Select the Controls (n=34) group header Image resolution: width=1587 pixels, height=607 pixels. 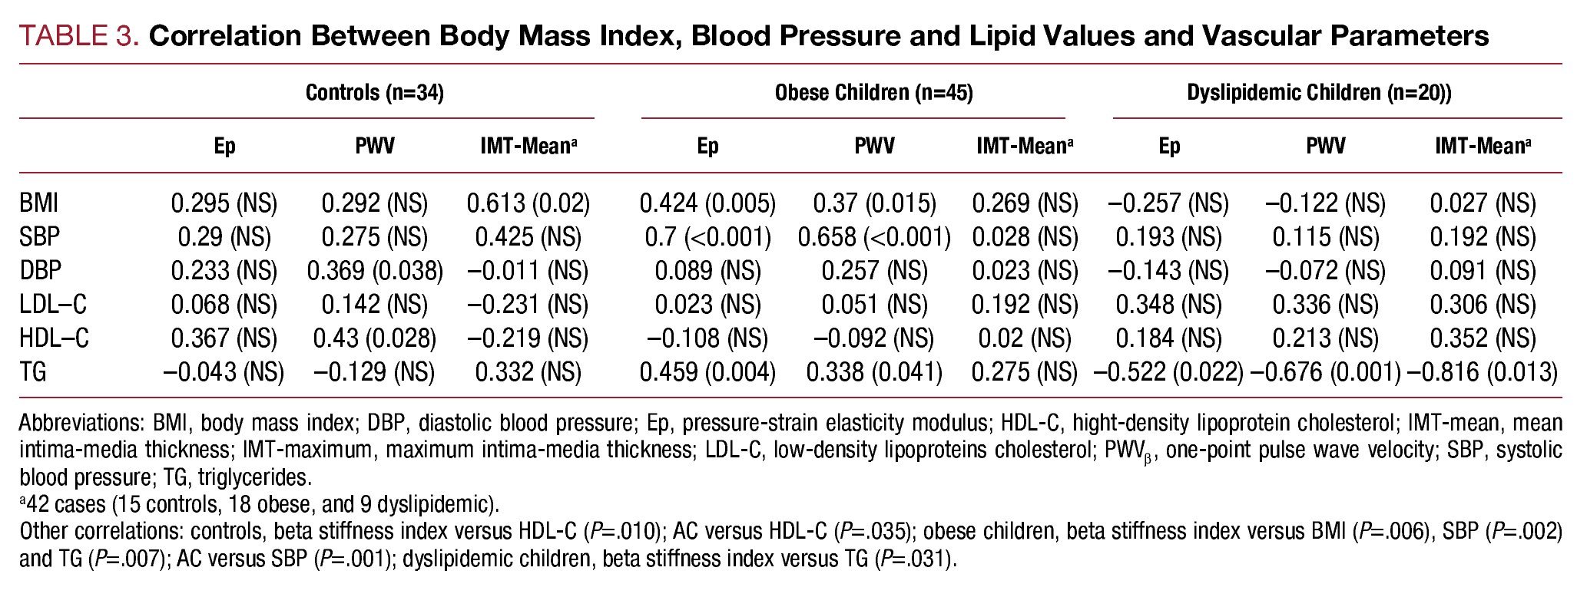coord(374,93)
